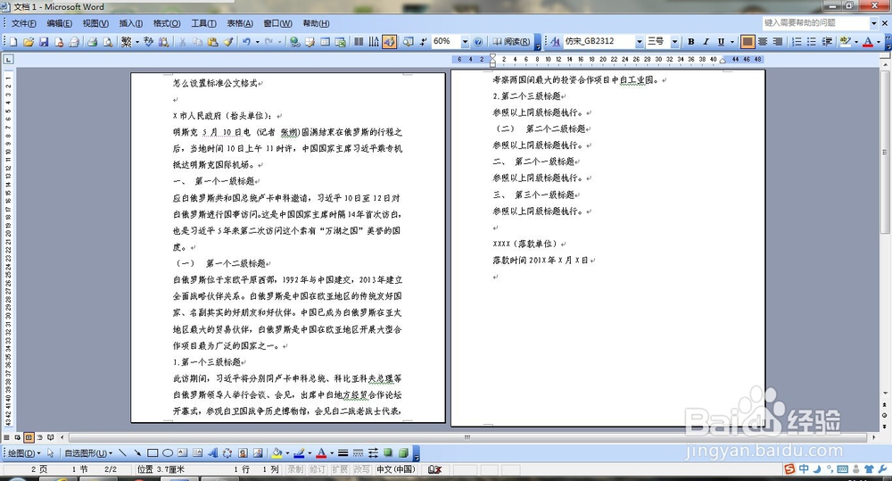This screenshot has width=892, height=481.
Task: Open the 绘图(D) drawing menu
Action: click(23, 453)
